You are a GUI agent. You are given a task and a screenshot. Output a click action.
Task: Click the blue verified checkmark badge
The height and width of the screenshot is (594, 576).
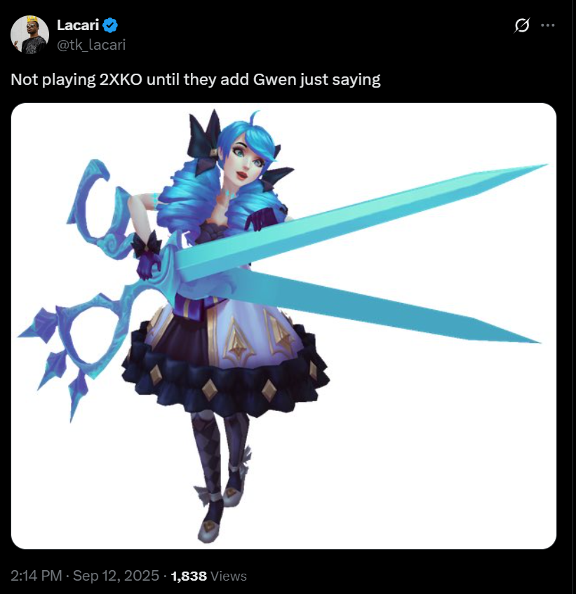[x=110, y=25]
